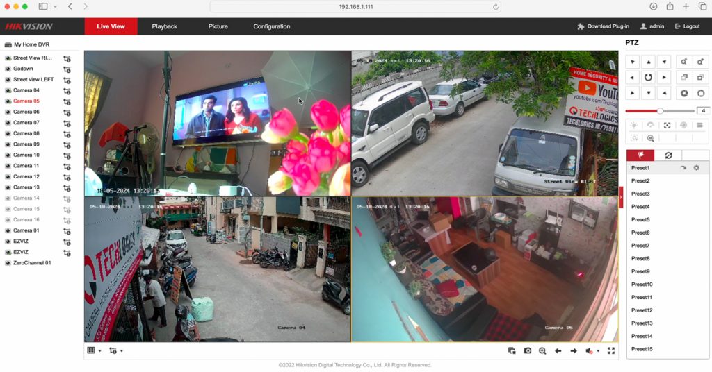Enable digital zoom from the bottom toolbar
Viewport: 712px width, 372px height.
(542, 351)
